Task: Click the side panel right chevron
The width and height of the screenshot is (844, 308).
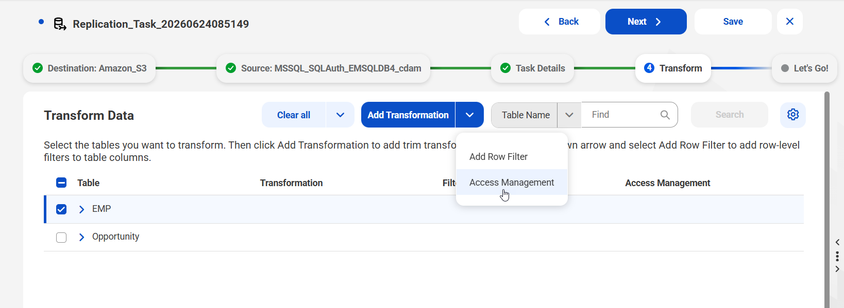Action: point(837,269)
